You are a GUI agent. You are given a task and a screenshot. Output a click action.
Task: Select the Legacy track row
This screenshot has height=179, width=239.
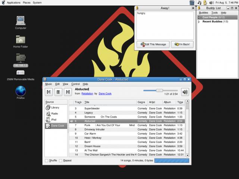127,113
